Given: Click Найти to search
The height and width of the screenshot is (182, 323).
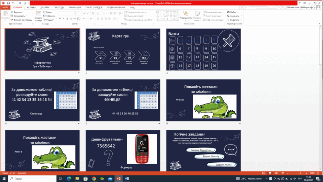Looking at the screenshot, I should 232,12.
